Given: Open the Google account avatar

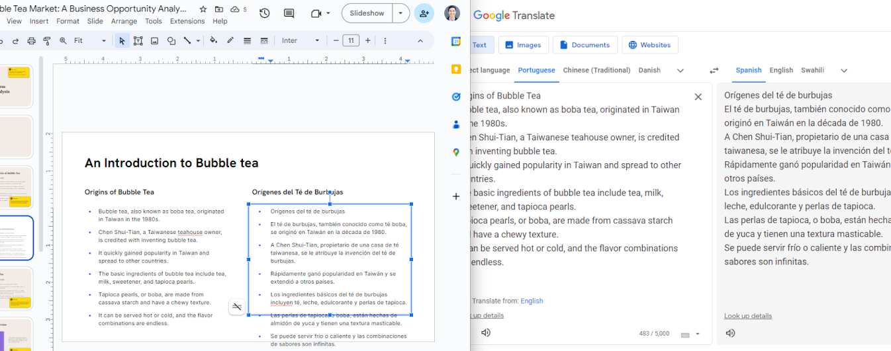Looking at the screenshot, I should 452,13.
